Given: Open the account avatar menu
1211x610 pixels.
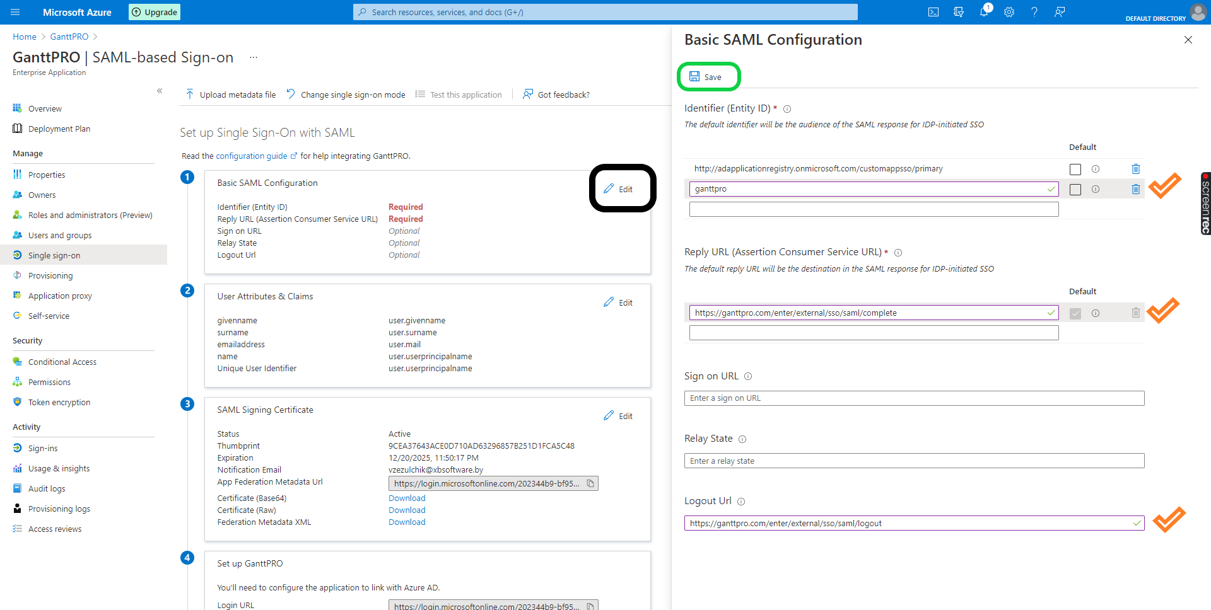Looking at the screenshot, I should click(x=1198, y=12).
